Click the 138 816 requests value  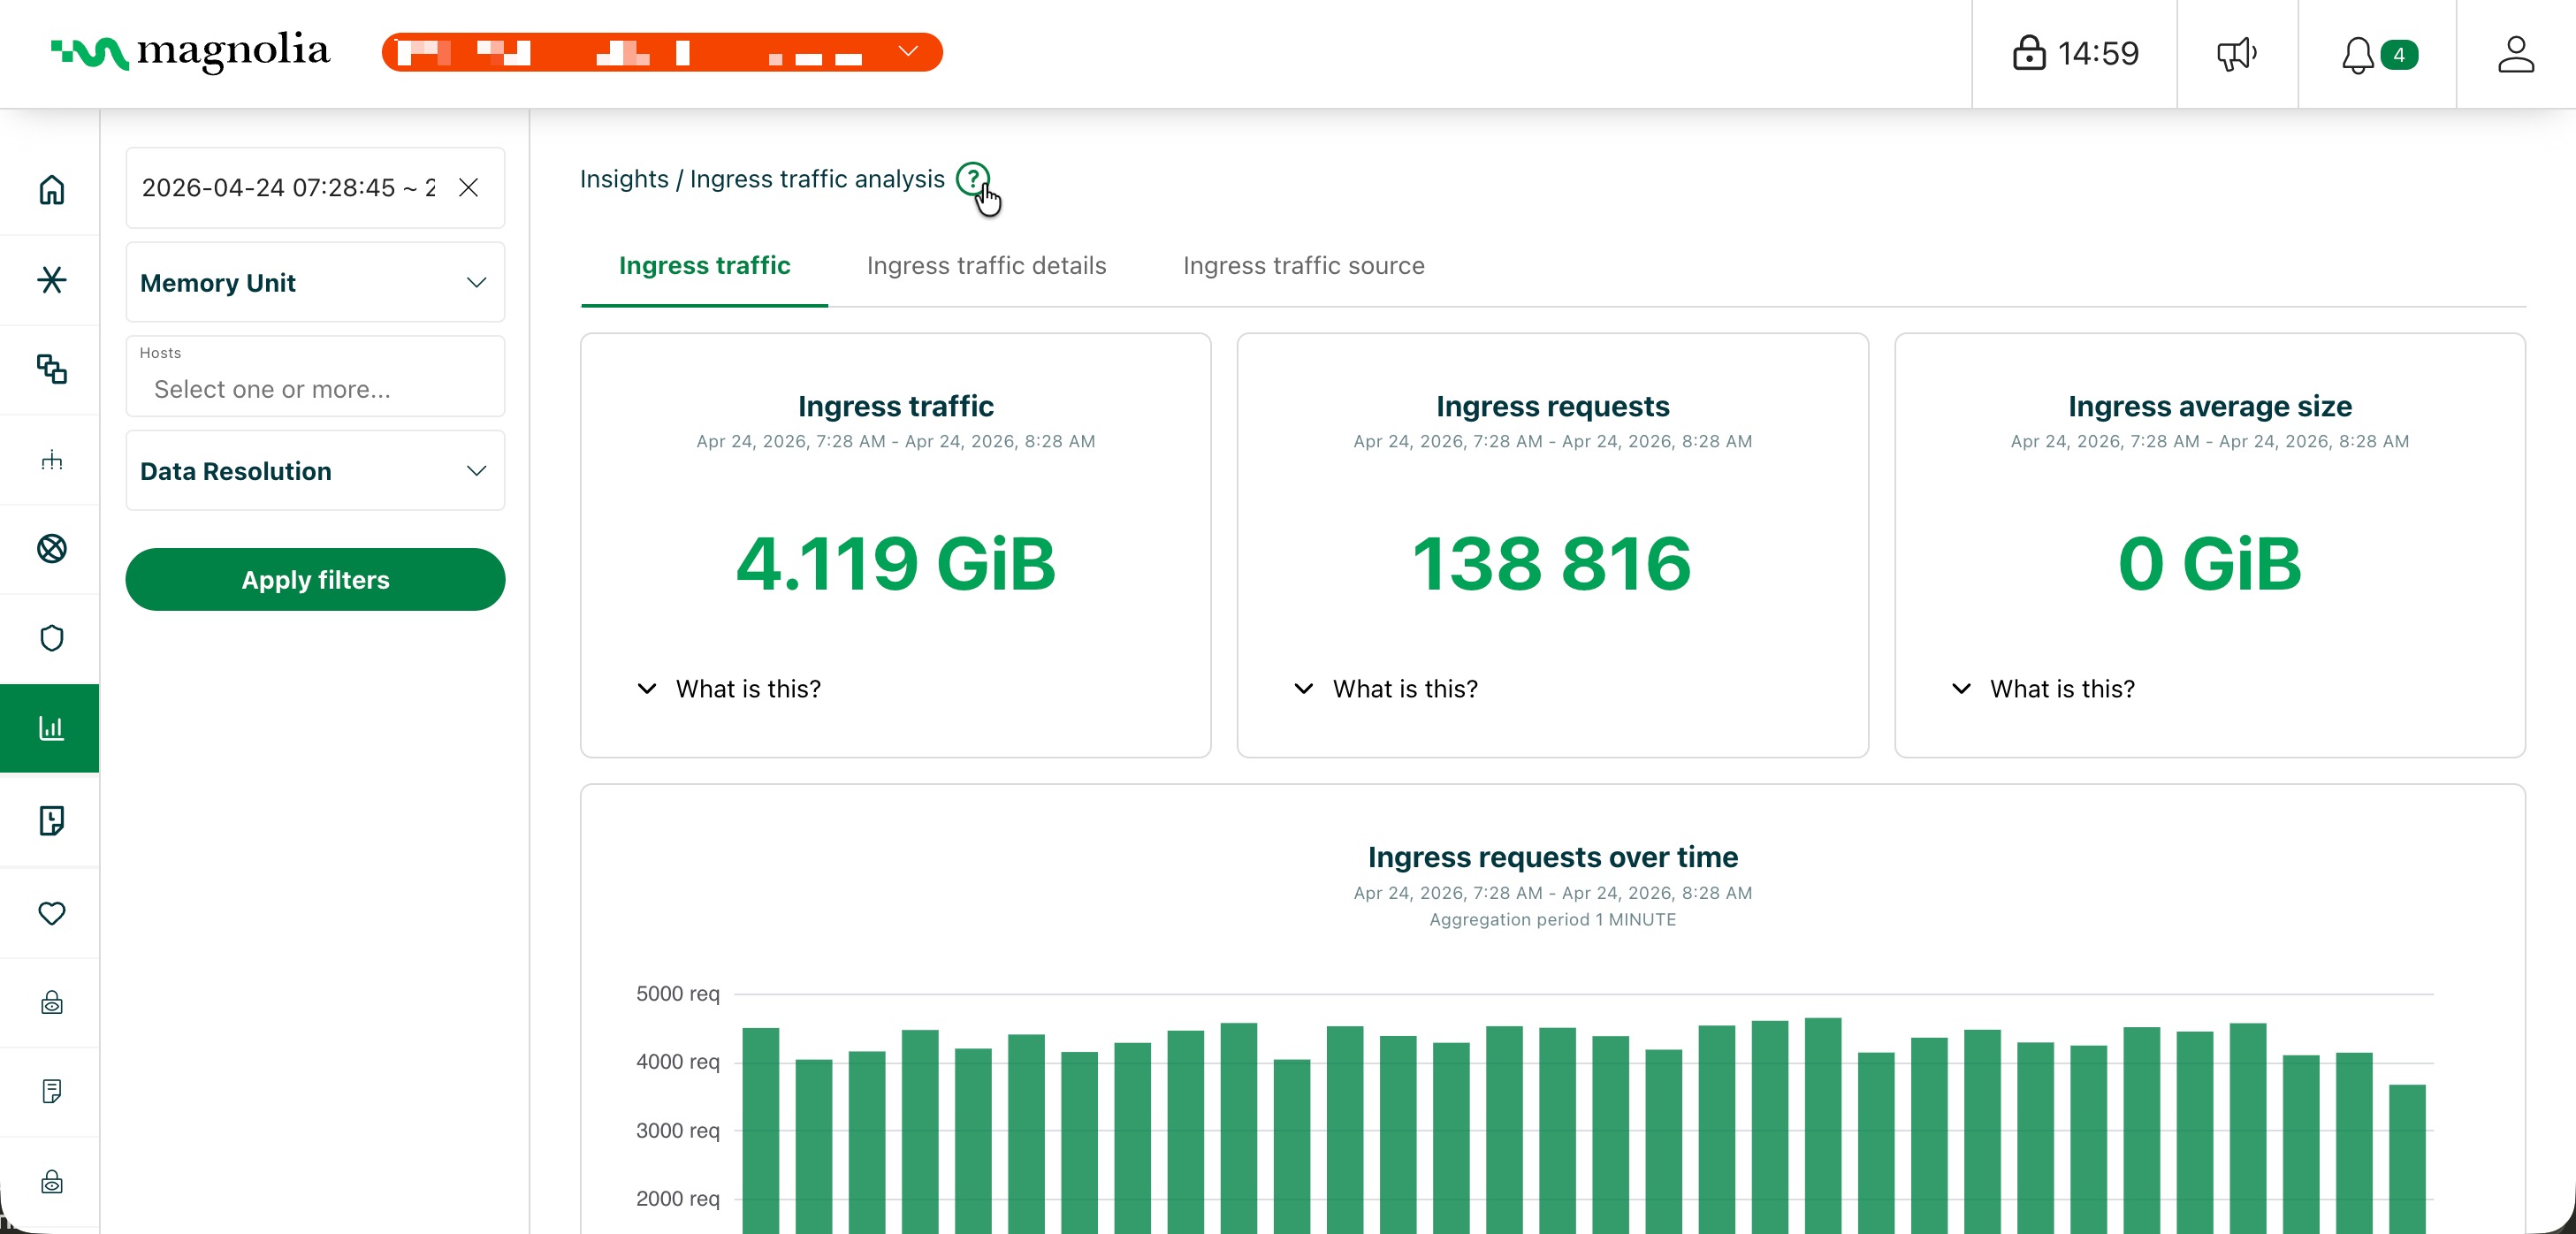1552,563
